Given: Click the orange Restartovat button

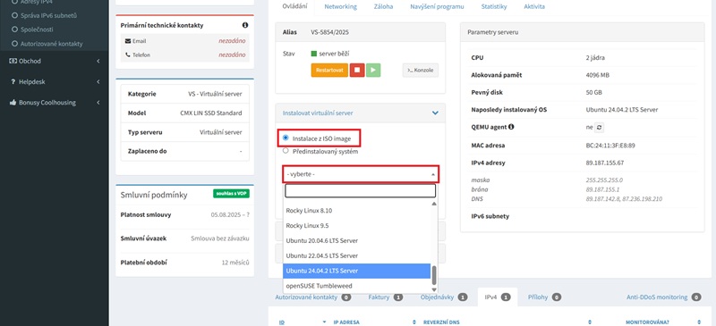Looking at the screenshot, I should pos(329,71).
